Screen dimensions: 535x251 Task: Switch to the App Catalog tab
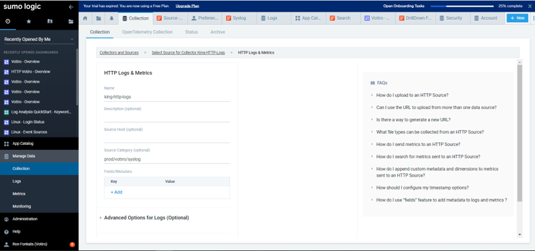tap(308, 18)
